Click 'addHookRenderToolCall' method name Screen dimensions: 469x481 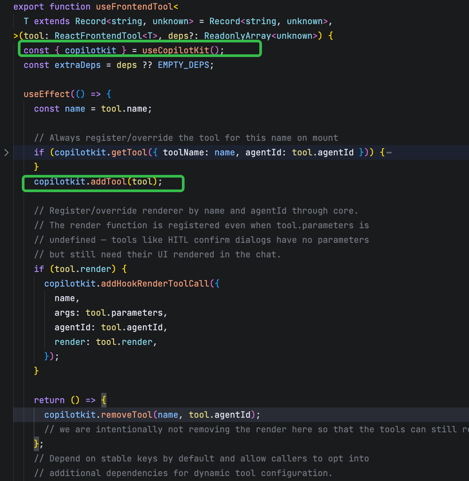pyautogui.click(x=155, y=284)
